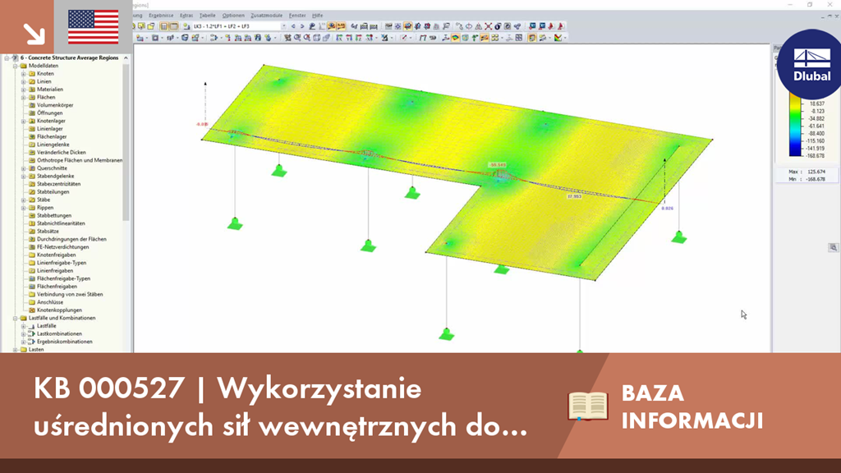Select the Lastfälle und Kombinationen tree item
Image resolution: width=841 pixels, height=473 pixels.
tap(62, 318)
